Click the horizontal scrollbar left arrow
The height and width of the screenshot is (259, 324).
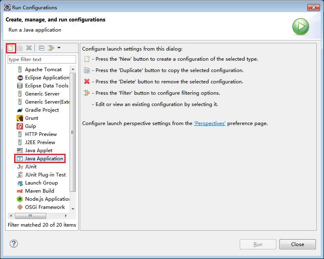click(11, 216)
